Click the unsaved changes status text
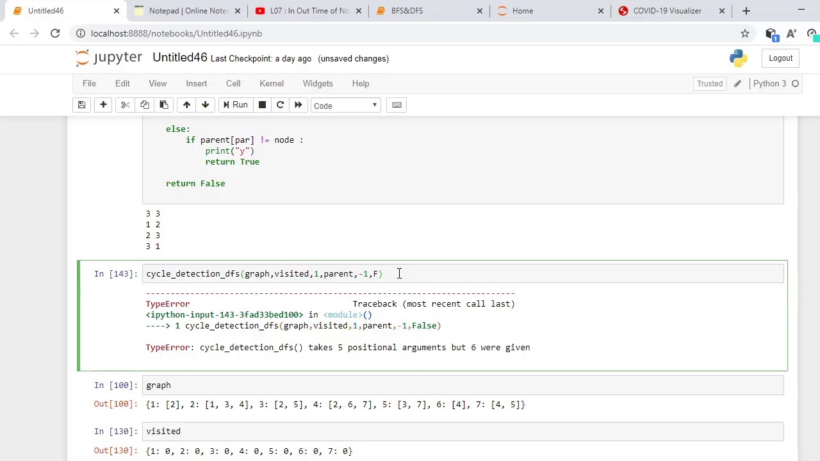 pyautogui.click(x=353, y=58)
